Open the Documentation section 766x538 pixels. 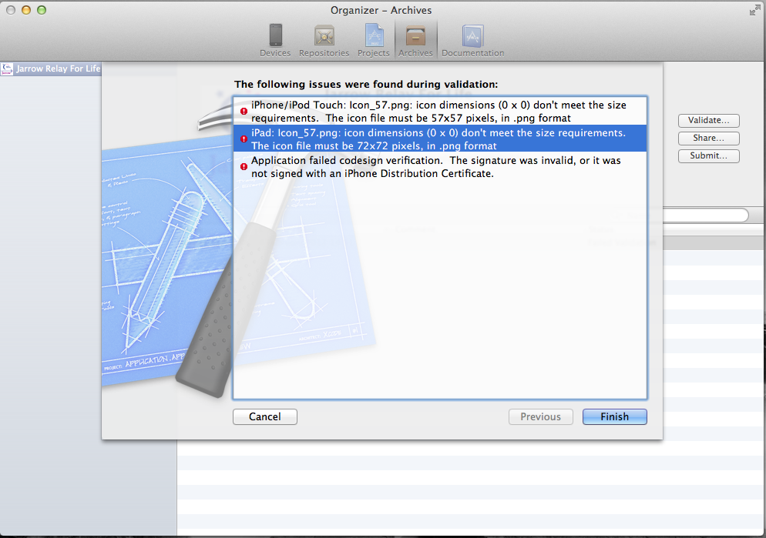point(473,41)
